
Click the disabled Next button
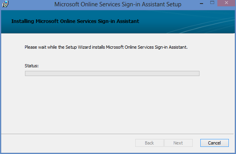(x=178, y=143)
